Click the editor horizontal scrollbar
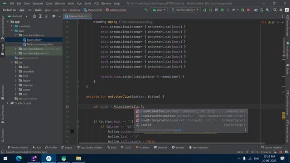Image resolution: width=290 pixels, height=163 pixels. click(x=172, y=143)
